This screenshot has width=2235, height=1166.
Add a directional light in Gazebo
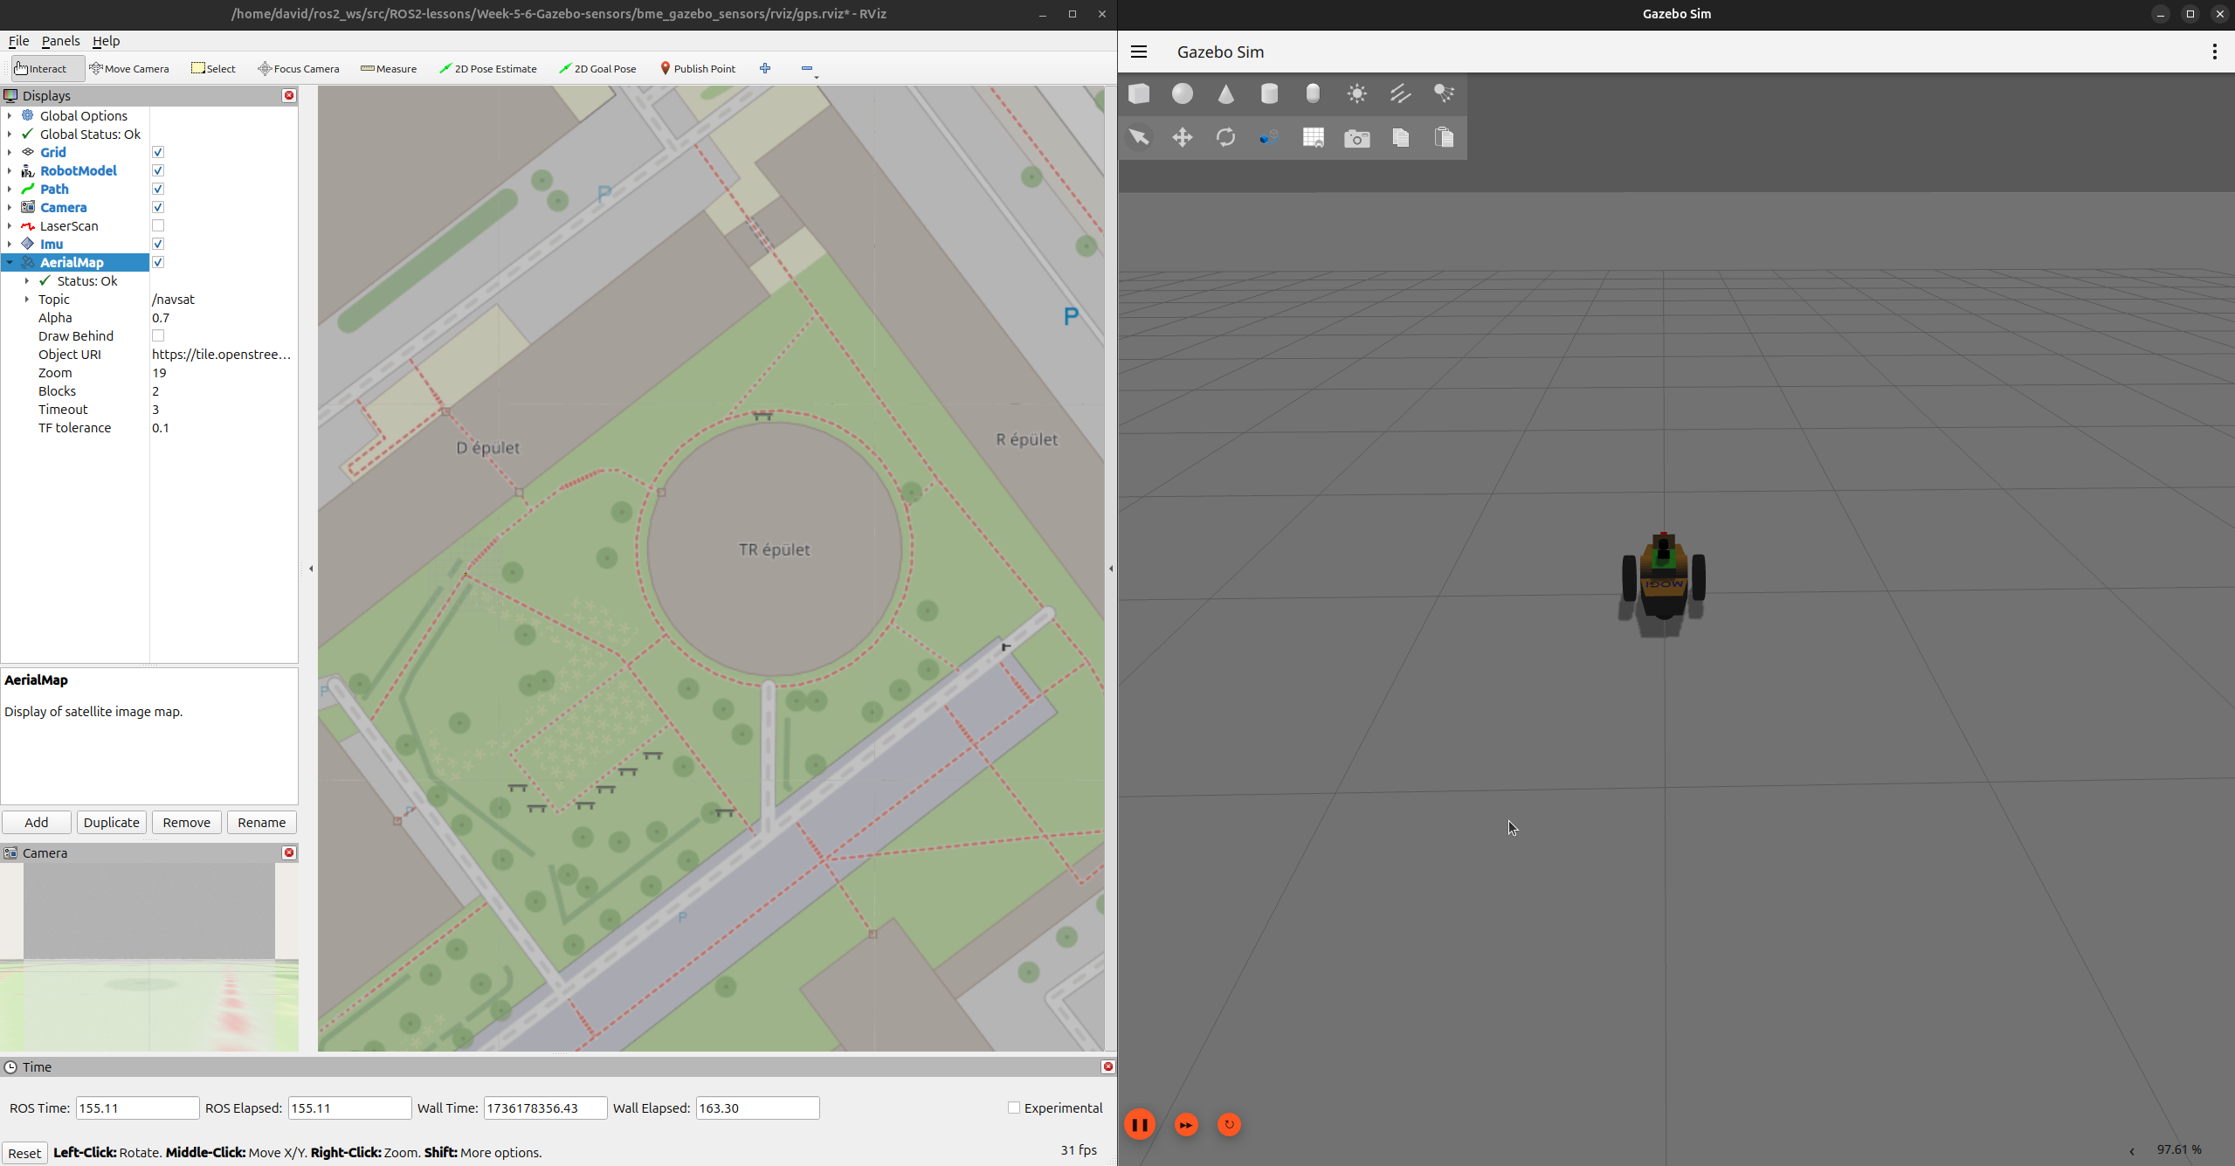(1400, 93)
